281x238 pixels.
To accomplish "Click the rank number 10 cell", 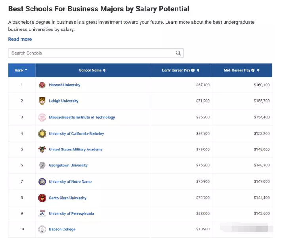I will click(x=22, y=229).
